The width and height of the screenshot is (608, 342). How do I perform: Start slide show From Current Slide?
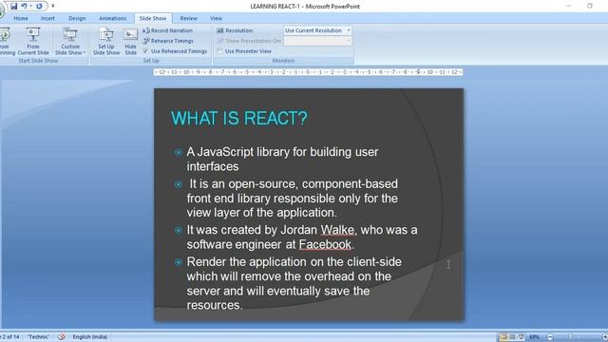[33, 41]
